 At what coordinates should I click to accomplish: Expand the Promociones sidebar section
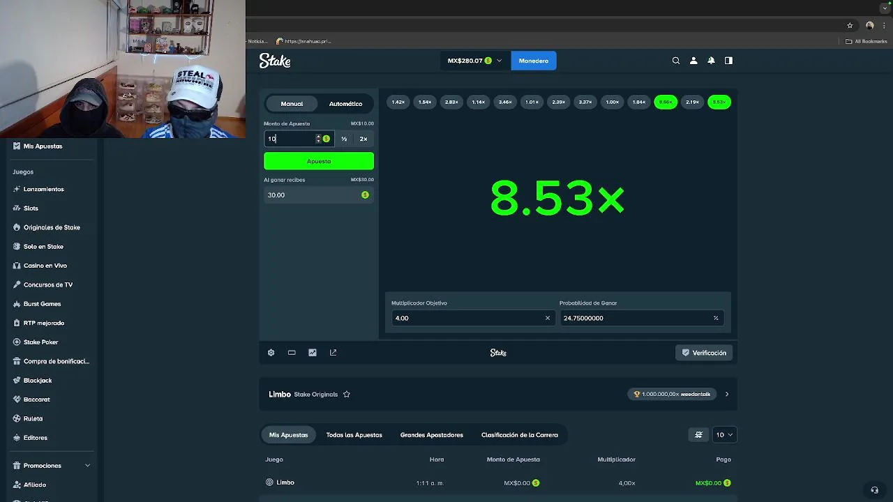(x=52, y=466)
